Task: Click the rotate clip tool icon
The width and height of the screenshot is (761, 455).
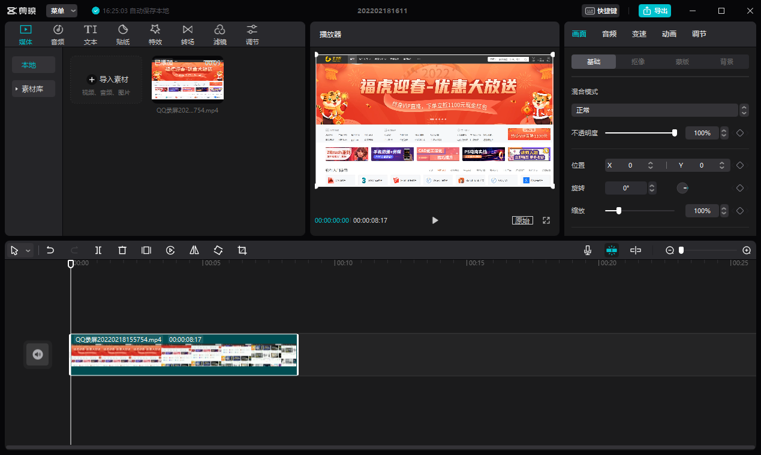Action: click(218, 250)
